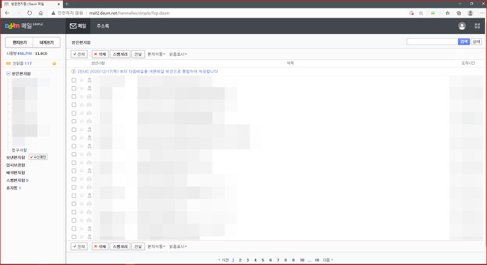Screen dimensions: 487x265
Task: Click the 이전 previous-pages link
Action: coord(224,260)
